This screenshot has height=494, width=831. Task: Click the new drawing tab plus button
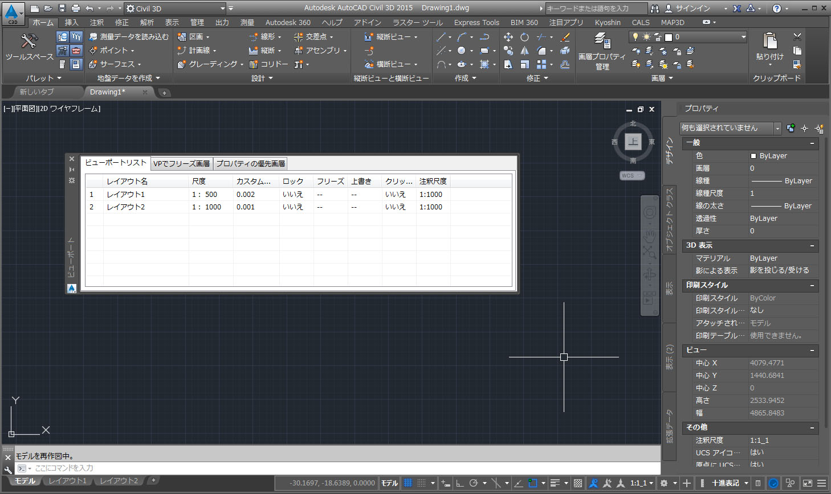(x=164, y=92)
